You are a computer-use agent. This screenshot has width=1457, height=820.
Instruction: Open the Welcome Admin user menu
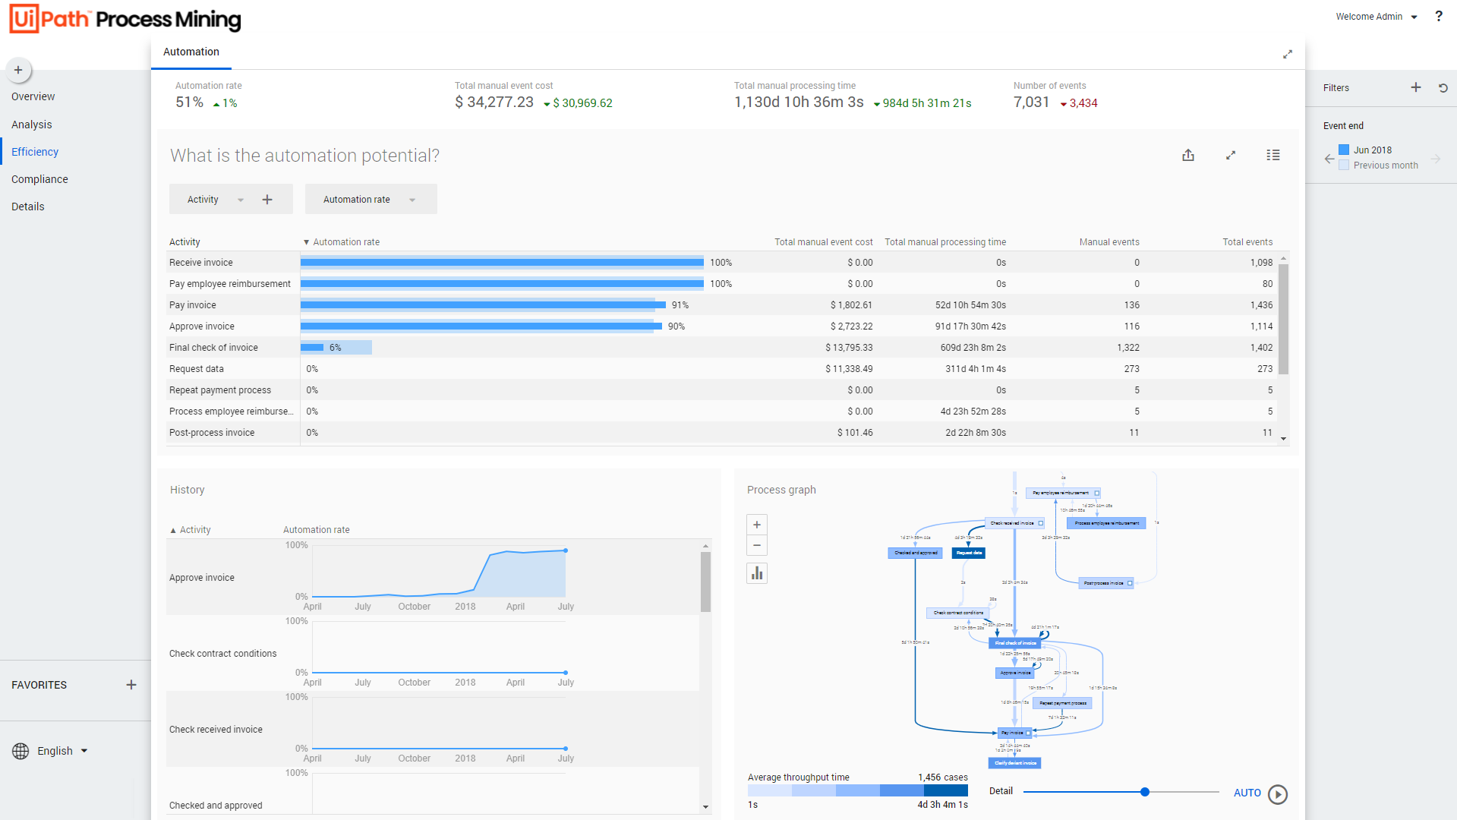[1376, 17]
